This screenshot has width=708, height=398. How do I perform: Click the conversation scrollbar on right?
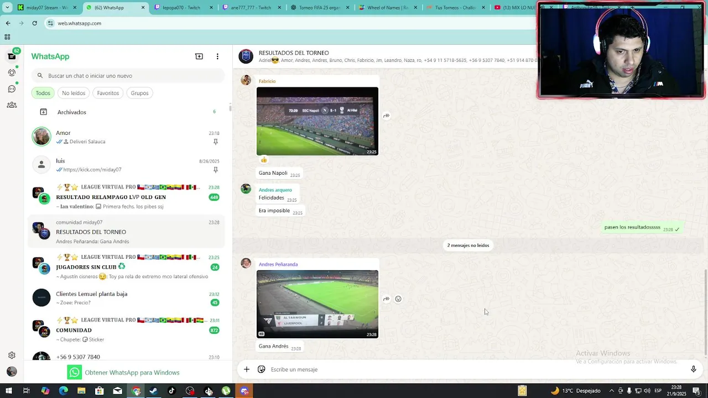point(705,312)
